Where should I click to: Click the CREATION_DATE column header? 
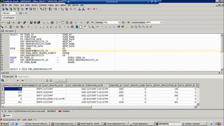98,85
